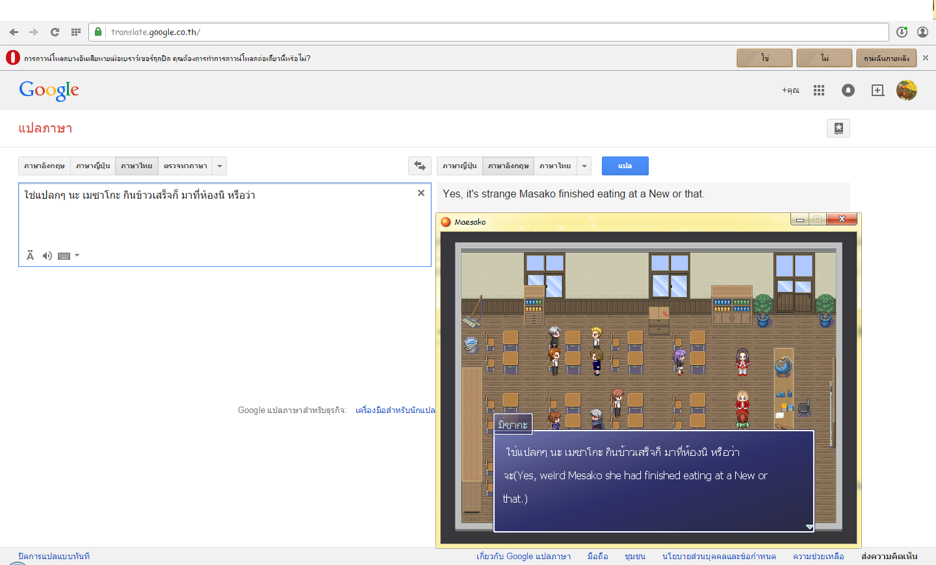Screen dimensions: 936x565
Task: Click the Ä phonetic reading icon
Action: point(30,256)
